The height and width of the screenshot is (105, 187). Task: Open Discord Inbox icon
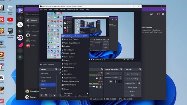(x=158, y=14)
